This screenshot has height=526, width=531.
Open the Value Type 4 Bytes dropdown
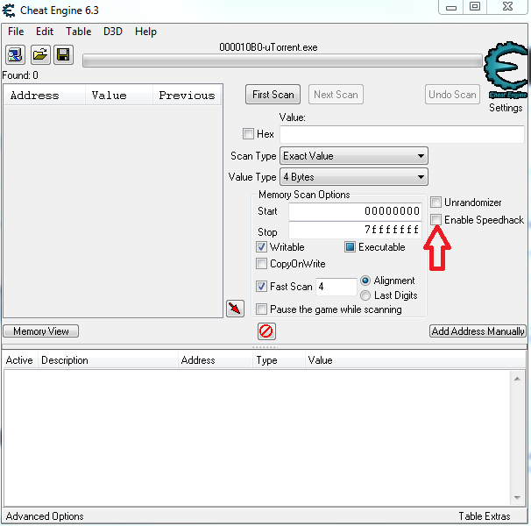(354, 177)
